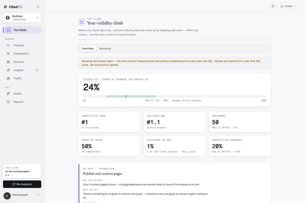
Task: Click the visibility confidence interval bar
Action: coord(131,96)
